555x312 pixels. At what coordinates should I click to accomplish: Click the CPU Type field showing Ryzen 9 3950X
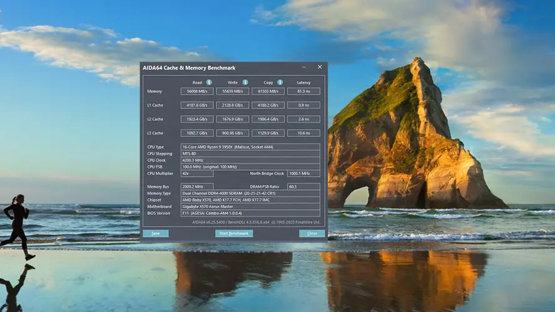click(x=250, y=147)
